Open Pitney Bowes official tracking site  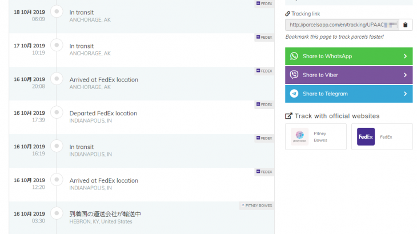pos(316,136)
